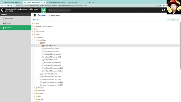Select mxToMt-1.0.0.pom file
The height and width of the screenshot is (102, 181).
tap(50, 60)
